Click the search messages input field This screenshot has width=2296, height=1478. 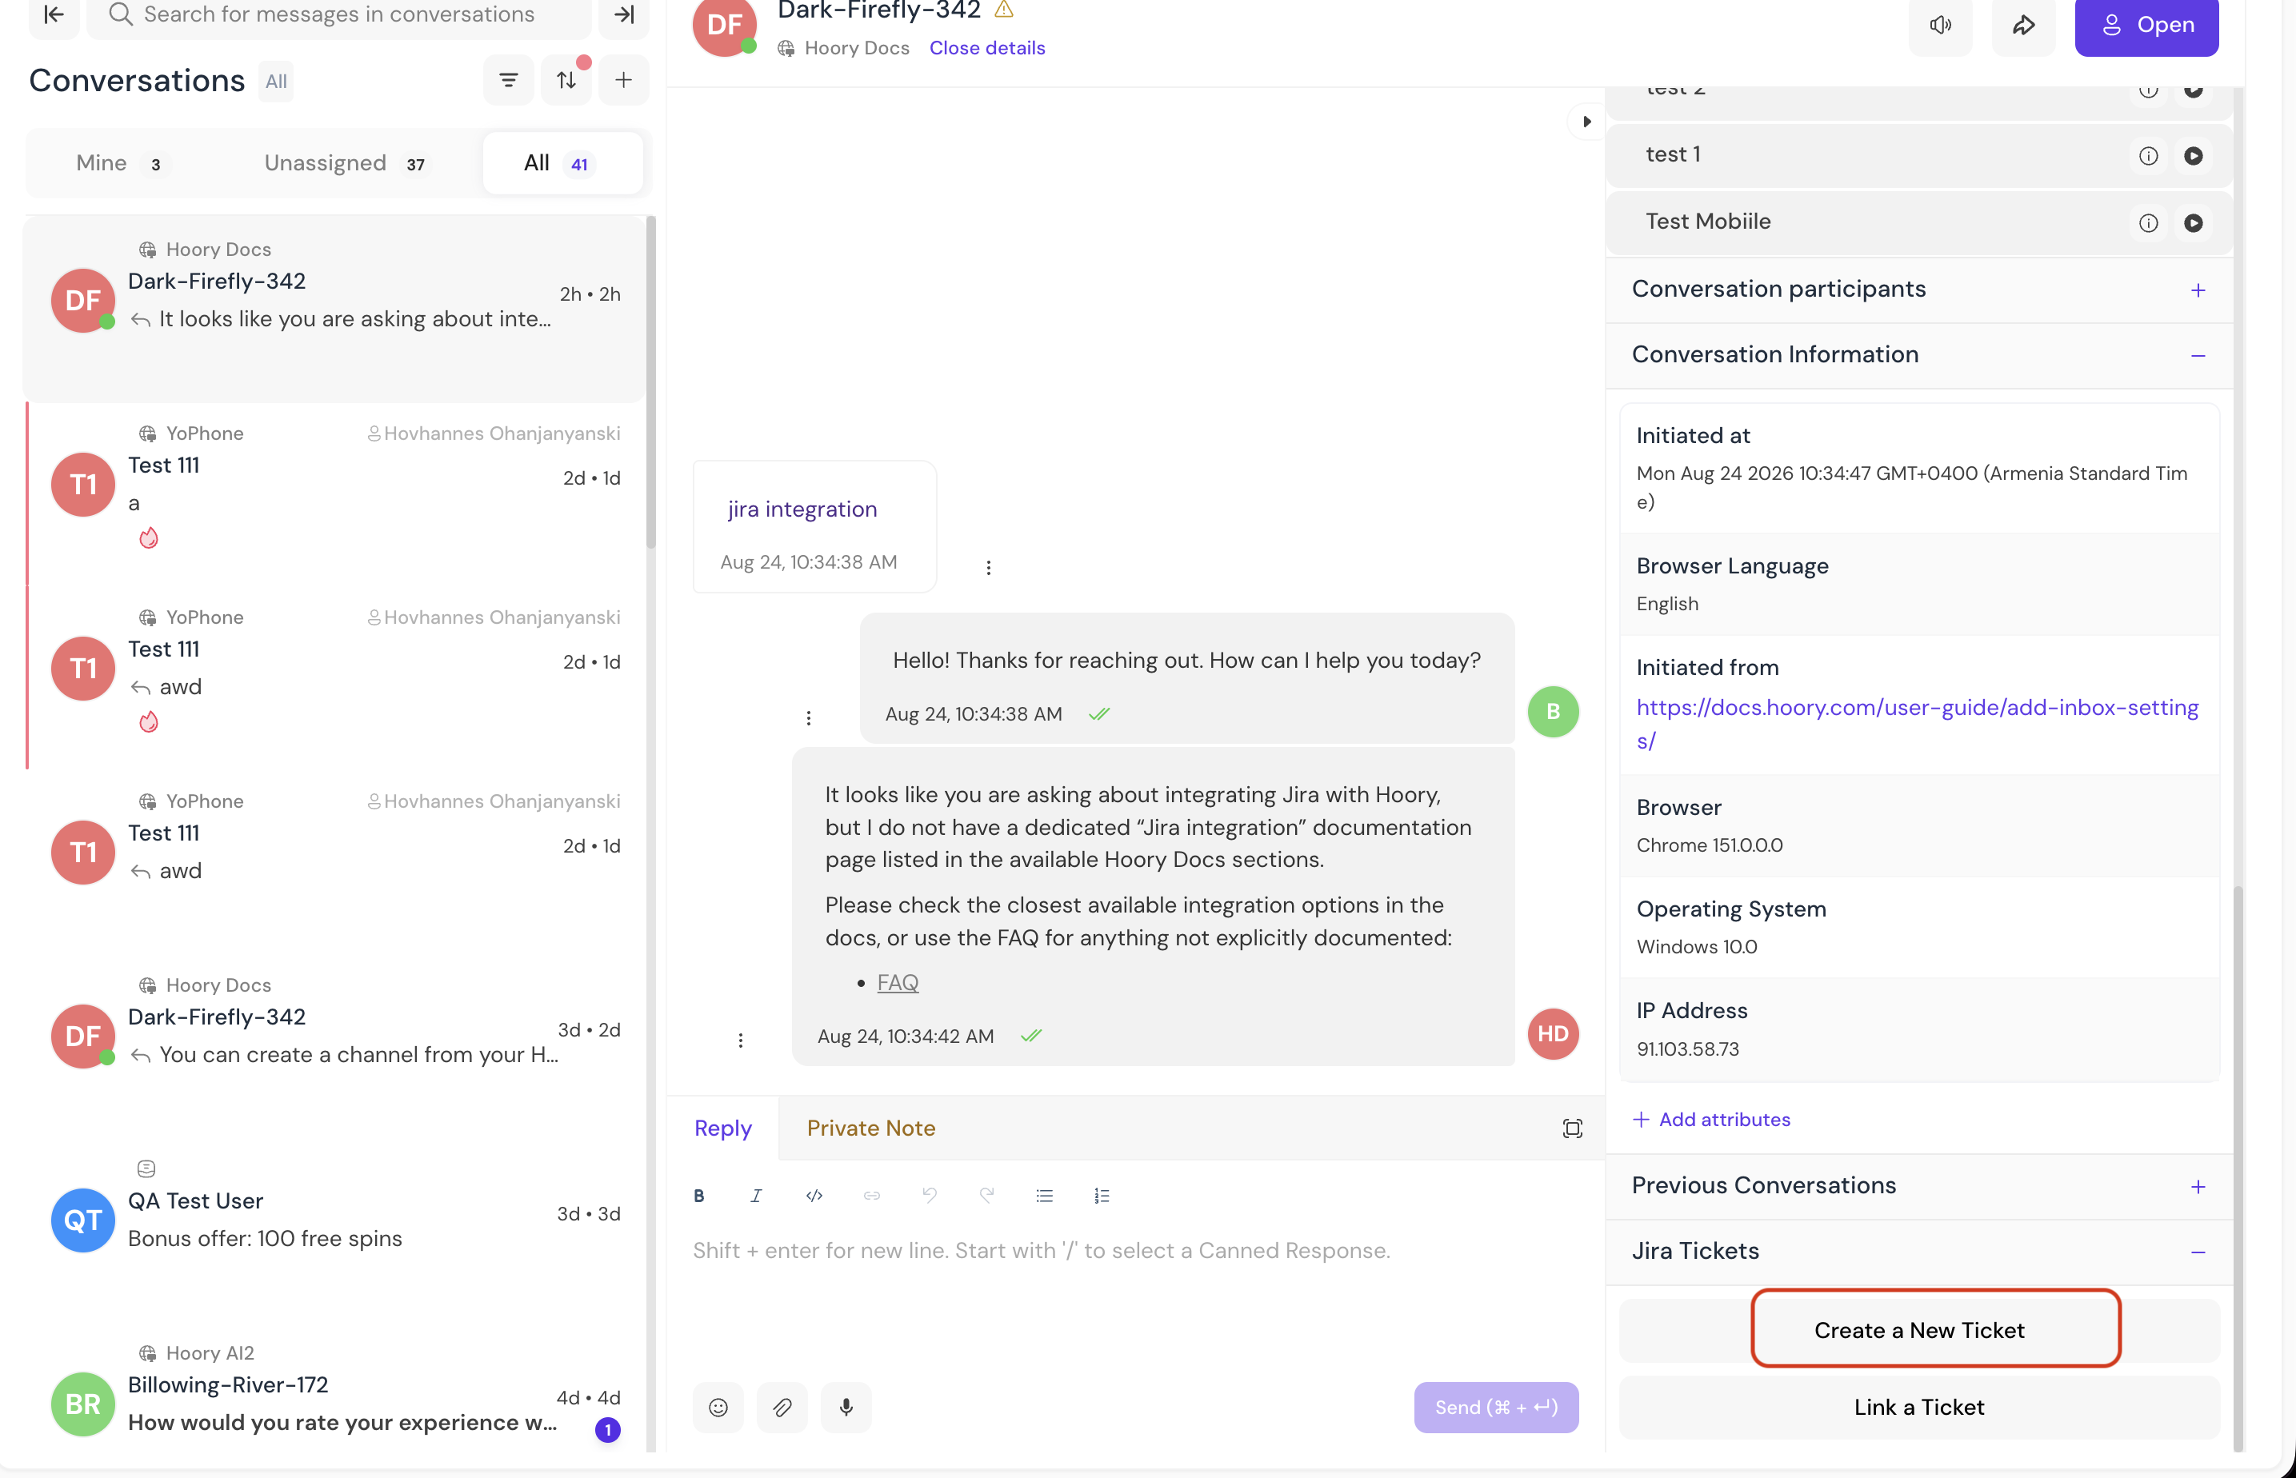point(339,14)
